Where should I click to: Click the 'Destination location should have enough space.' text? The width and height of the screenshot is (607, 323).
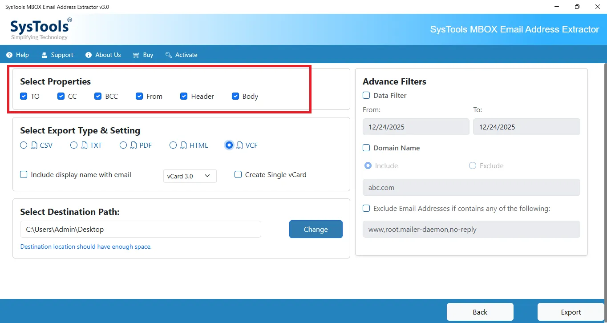coord(86,246)
